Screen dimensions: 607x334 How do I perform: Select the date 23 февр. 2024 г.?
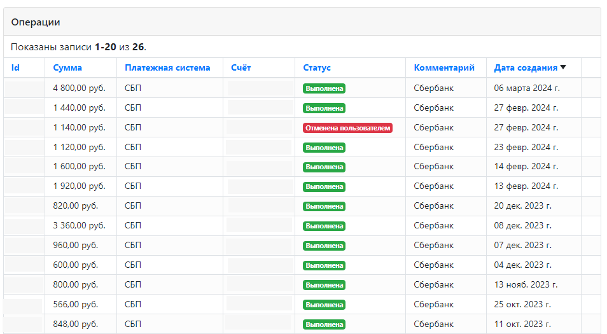[x=526, y=148]
